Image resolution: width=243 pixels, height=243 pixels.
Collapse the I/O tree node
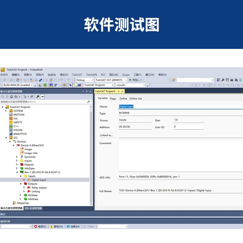6,138
